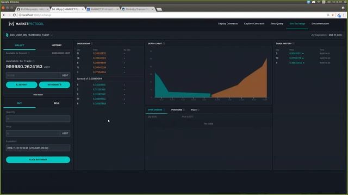Switch to Pull Requests GitHub tab
Image resolution: width=348 pixels, height=195 pixels.
pyautogui.click(x=33, y=9)
